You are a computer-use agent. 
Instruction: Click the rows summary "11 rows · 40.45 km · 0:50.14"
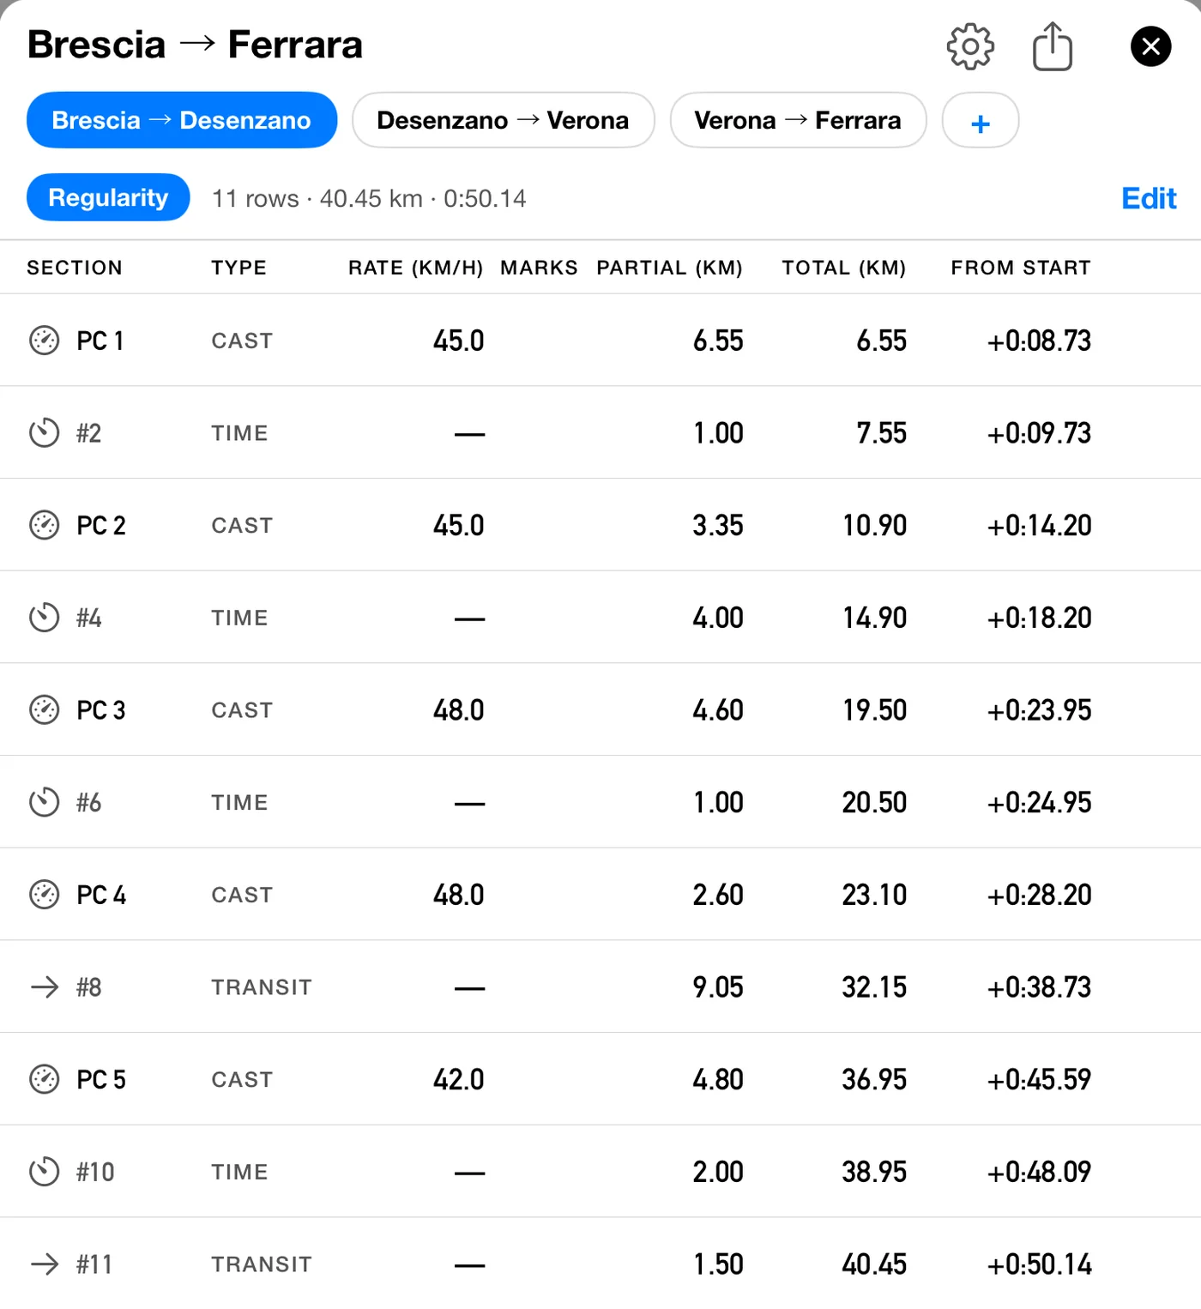pyautogui.click(x=369, y=198)
